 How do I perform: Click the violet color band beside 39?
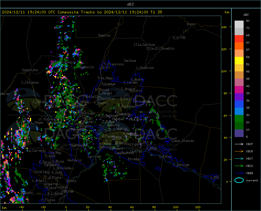coord(239,97)
